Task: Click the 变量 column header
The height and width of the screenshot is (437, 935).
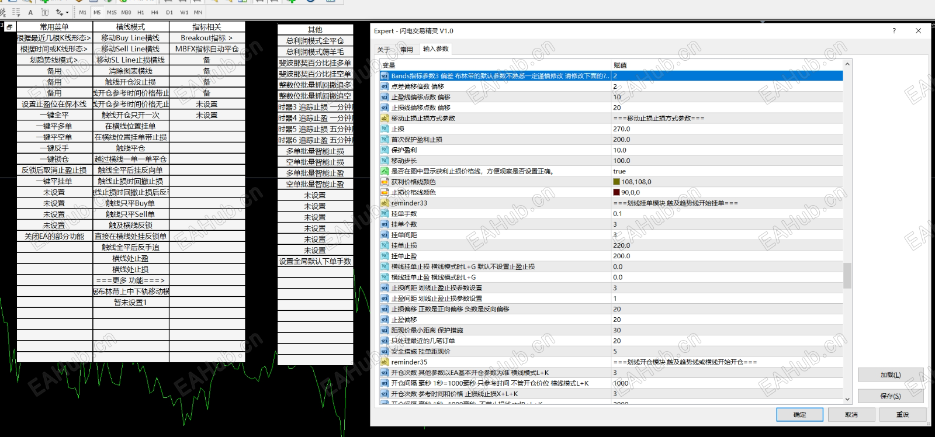Action: tap(495, 65)
